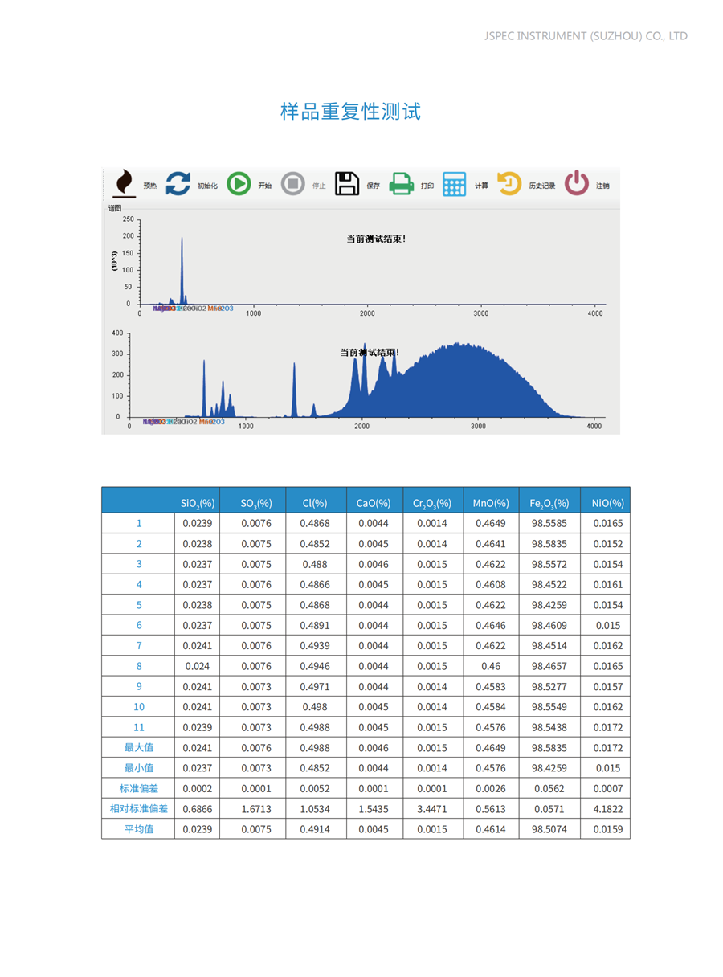Viewport: 723px width, 977px height.
Task: Click the 最大值 row label
Action: 138,748
